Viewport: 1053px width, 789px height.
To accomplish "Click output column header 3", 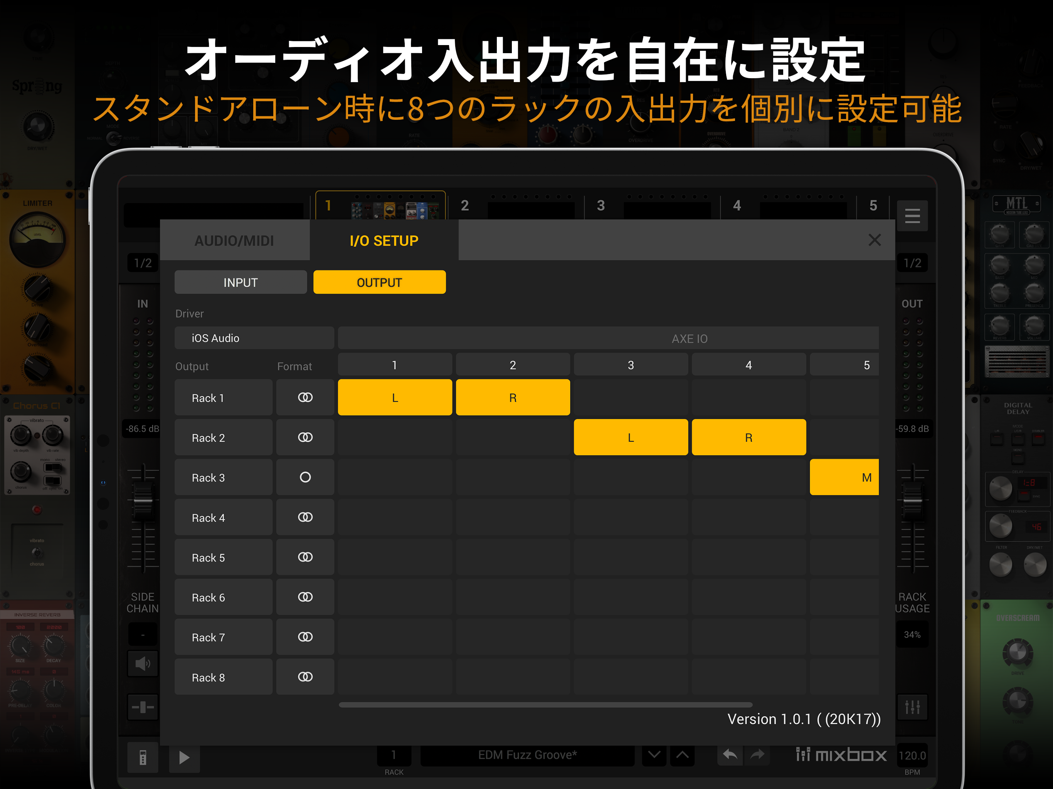I will coord(631,364).
